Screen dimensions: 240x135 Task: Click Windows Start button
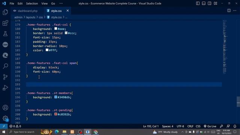tap(3, 132)
